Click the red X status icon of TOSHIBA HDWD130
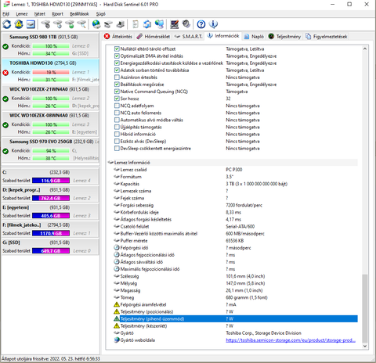This screenshot has width=376, height=363. (5, 73)
